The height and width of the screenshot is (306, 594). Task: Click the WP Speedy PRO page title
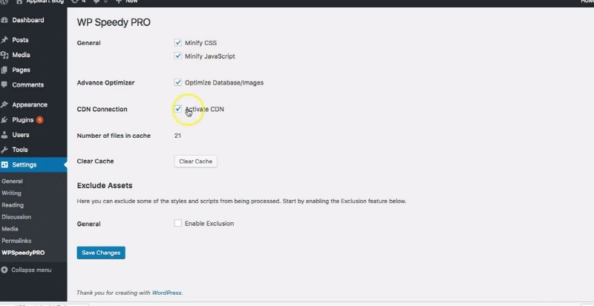(x=114, y=22)
